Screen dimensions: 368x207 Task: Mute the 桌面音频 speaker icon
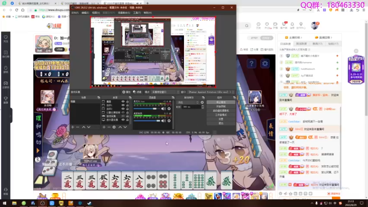click(x=164, y=121)
